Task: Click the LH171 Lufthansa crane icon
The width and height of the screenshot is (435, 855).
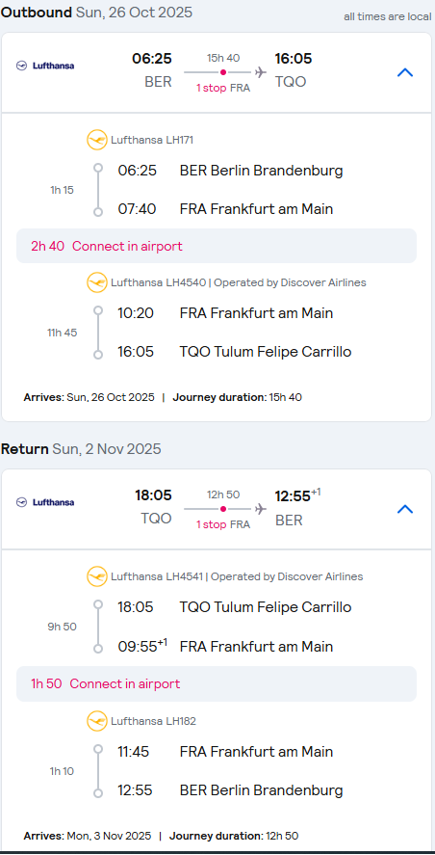Action: 97,140
